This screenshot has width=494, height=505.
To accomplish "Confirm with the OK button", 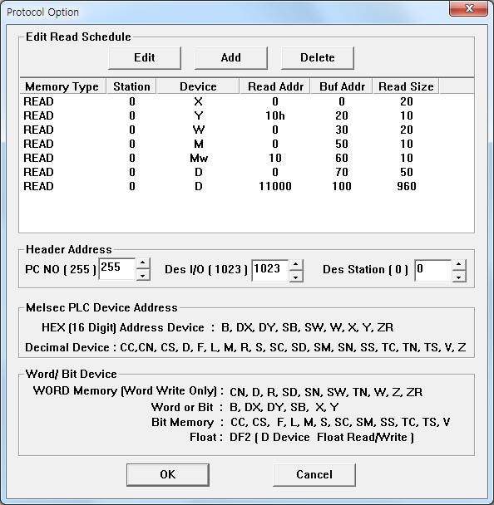I will 168,474.
